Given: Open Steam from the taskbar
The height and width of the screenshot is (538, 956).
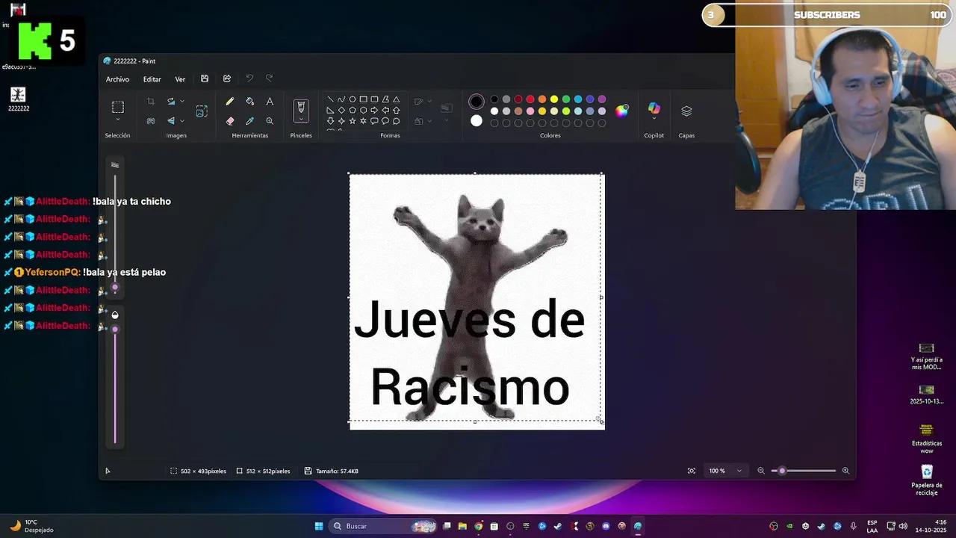Looking at the screenshot, I should point(558,526).
